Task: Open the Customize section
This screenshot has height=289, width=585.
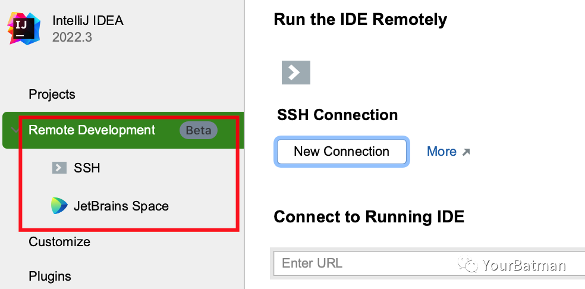Action: click(59, 241)
